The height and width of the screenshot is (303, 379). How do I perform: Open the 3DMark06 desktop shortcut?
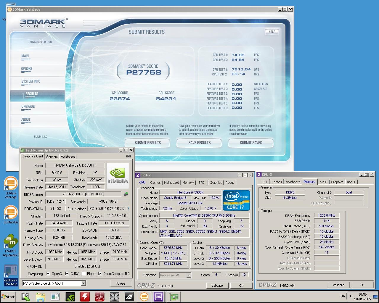pos(11,215)
